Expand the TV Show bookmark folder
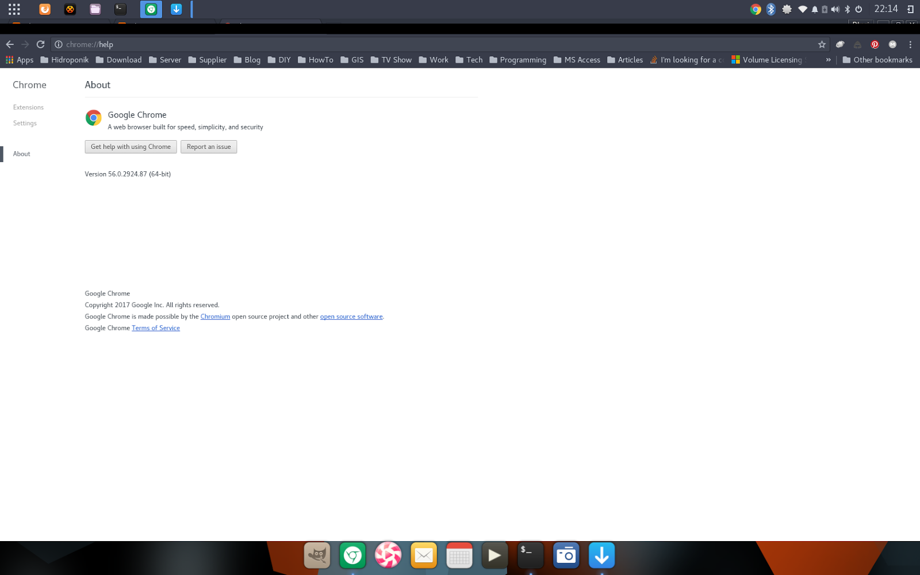 pos(391,60)
